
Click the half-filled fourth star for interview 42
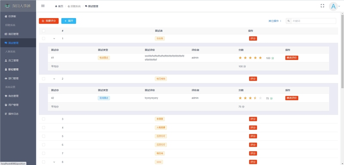[x=255, y=98]
